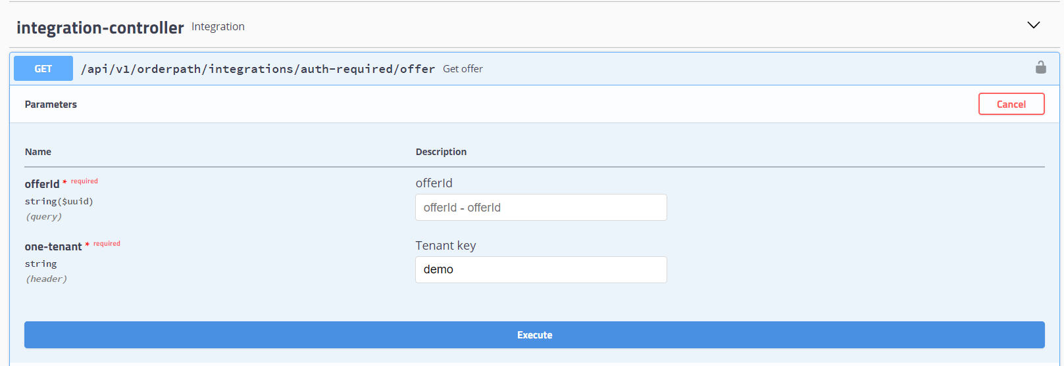Image resolution: width=1064 pixels, height=366 pixels.
Task: Click the Get offer summary text
Action: pyautogui.click(x=463, y=68)
